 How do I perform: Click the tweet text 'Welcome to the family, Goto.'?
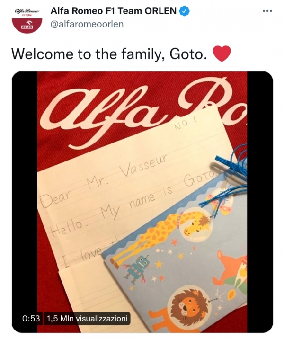coord(108,54)
